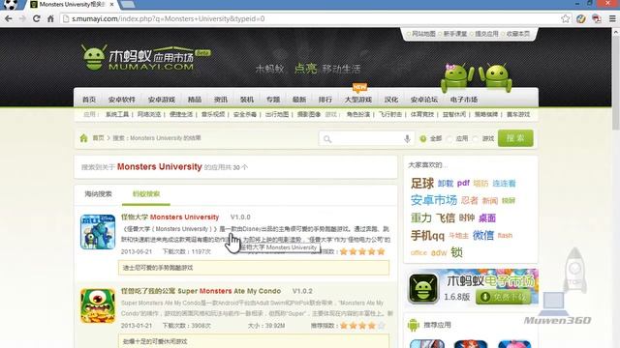Screen dimensions: 620x348
Task: Select the 游戏 radio option
Action: tap(476, 138)
